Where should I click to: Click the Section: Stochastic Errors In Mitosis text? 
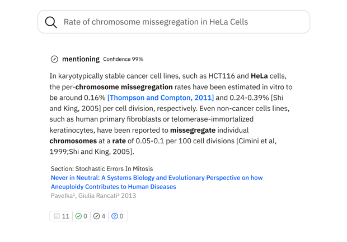(101, 168)
